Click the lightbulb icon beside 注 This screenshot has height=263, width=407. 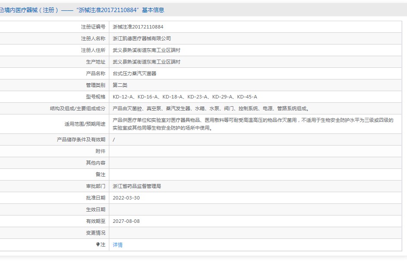98,244
